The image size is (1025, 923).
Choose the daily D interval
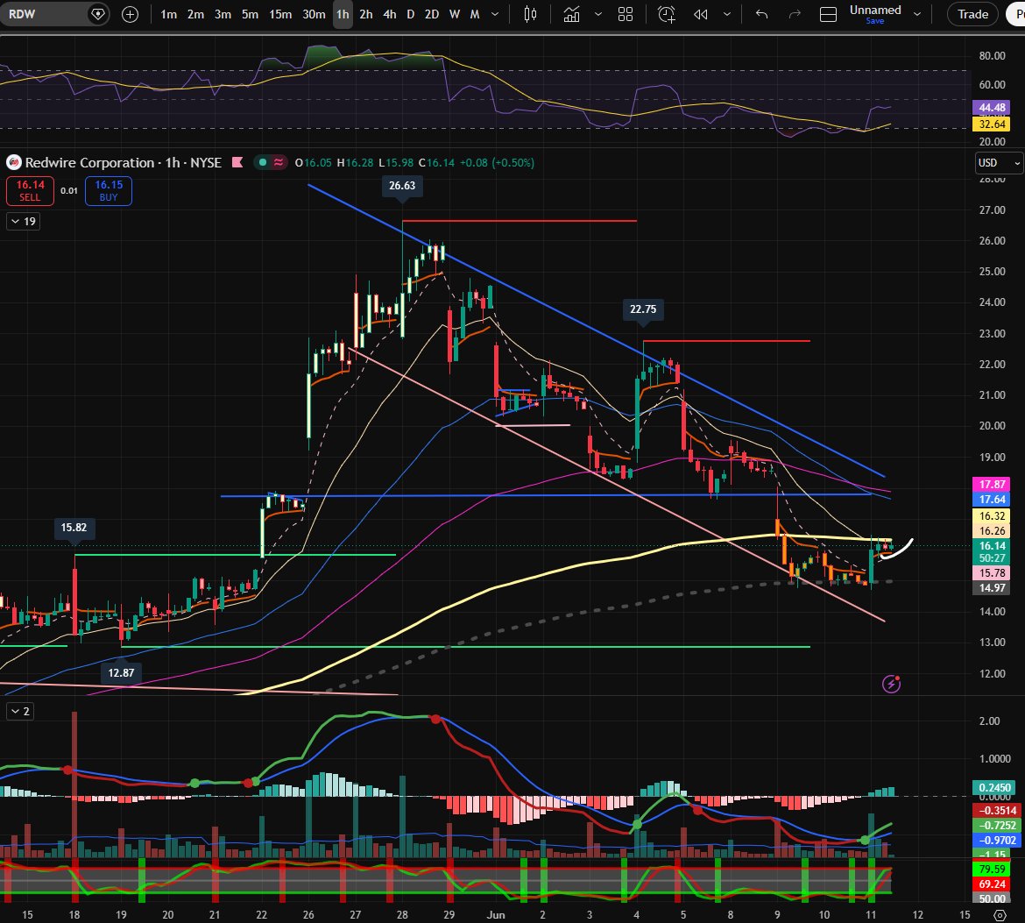tap(411, 14)
